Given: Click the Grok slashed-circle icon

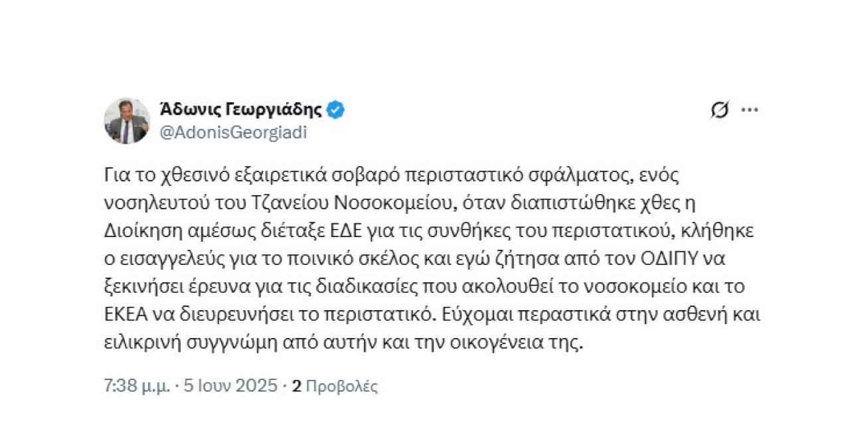Looking at the screenshot, I should 719,110.
